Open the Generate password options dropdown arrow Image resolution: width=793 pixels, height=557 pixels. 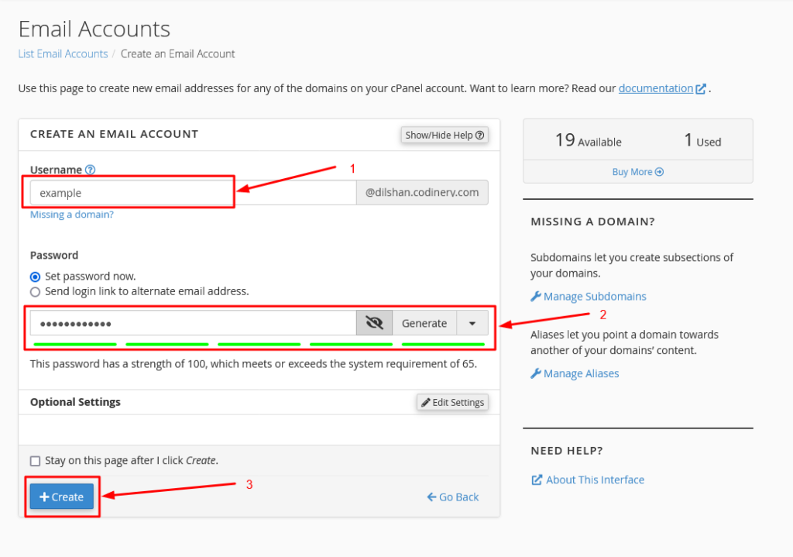pos(472,323)
